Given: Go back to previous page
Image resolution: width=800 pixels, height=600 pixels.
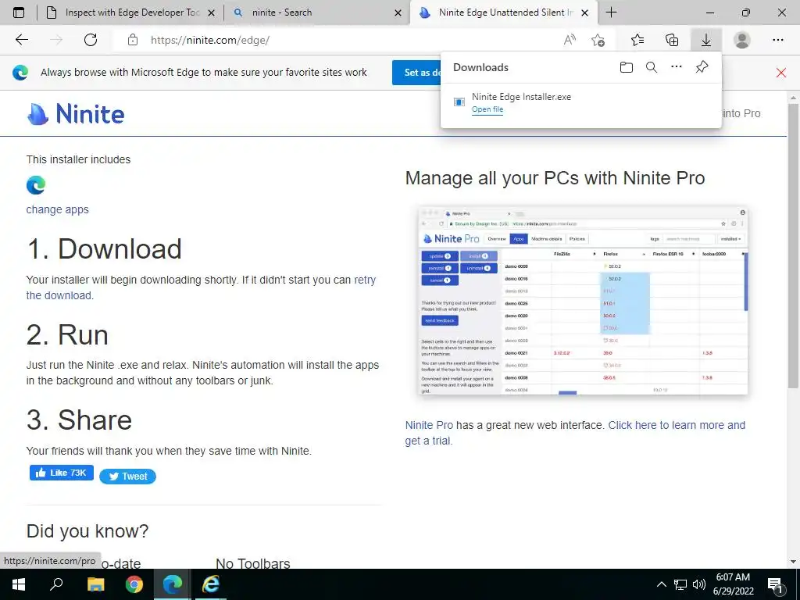Looking at the screenshot, I should tap(21, 40).
